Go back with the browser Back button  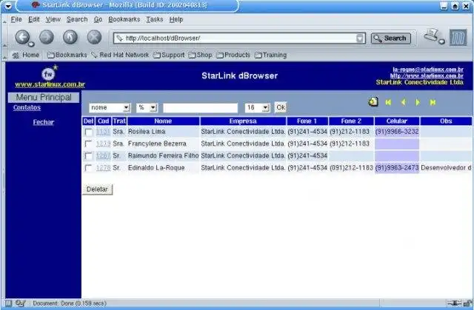(23, 38)
